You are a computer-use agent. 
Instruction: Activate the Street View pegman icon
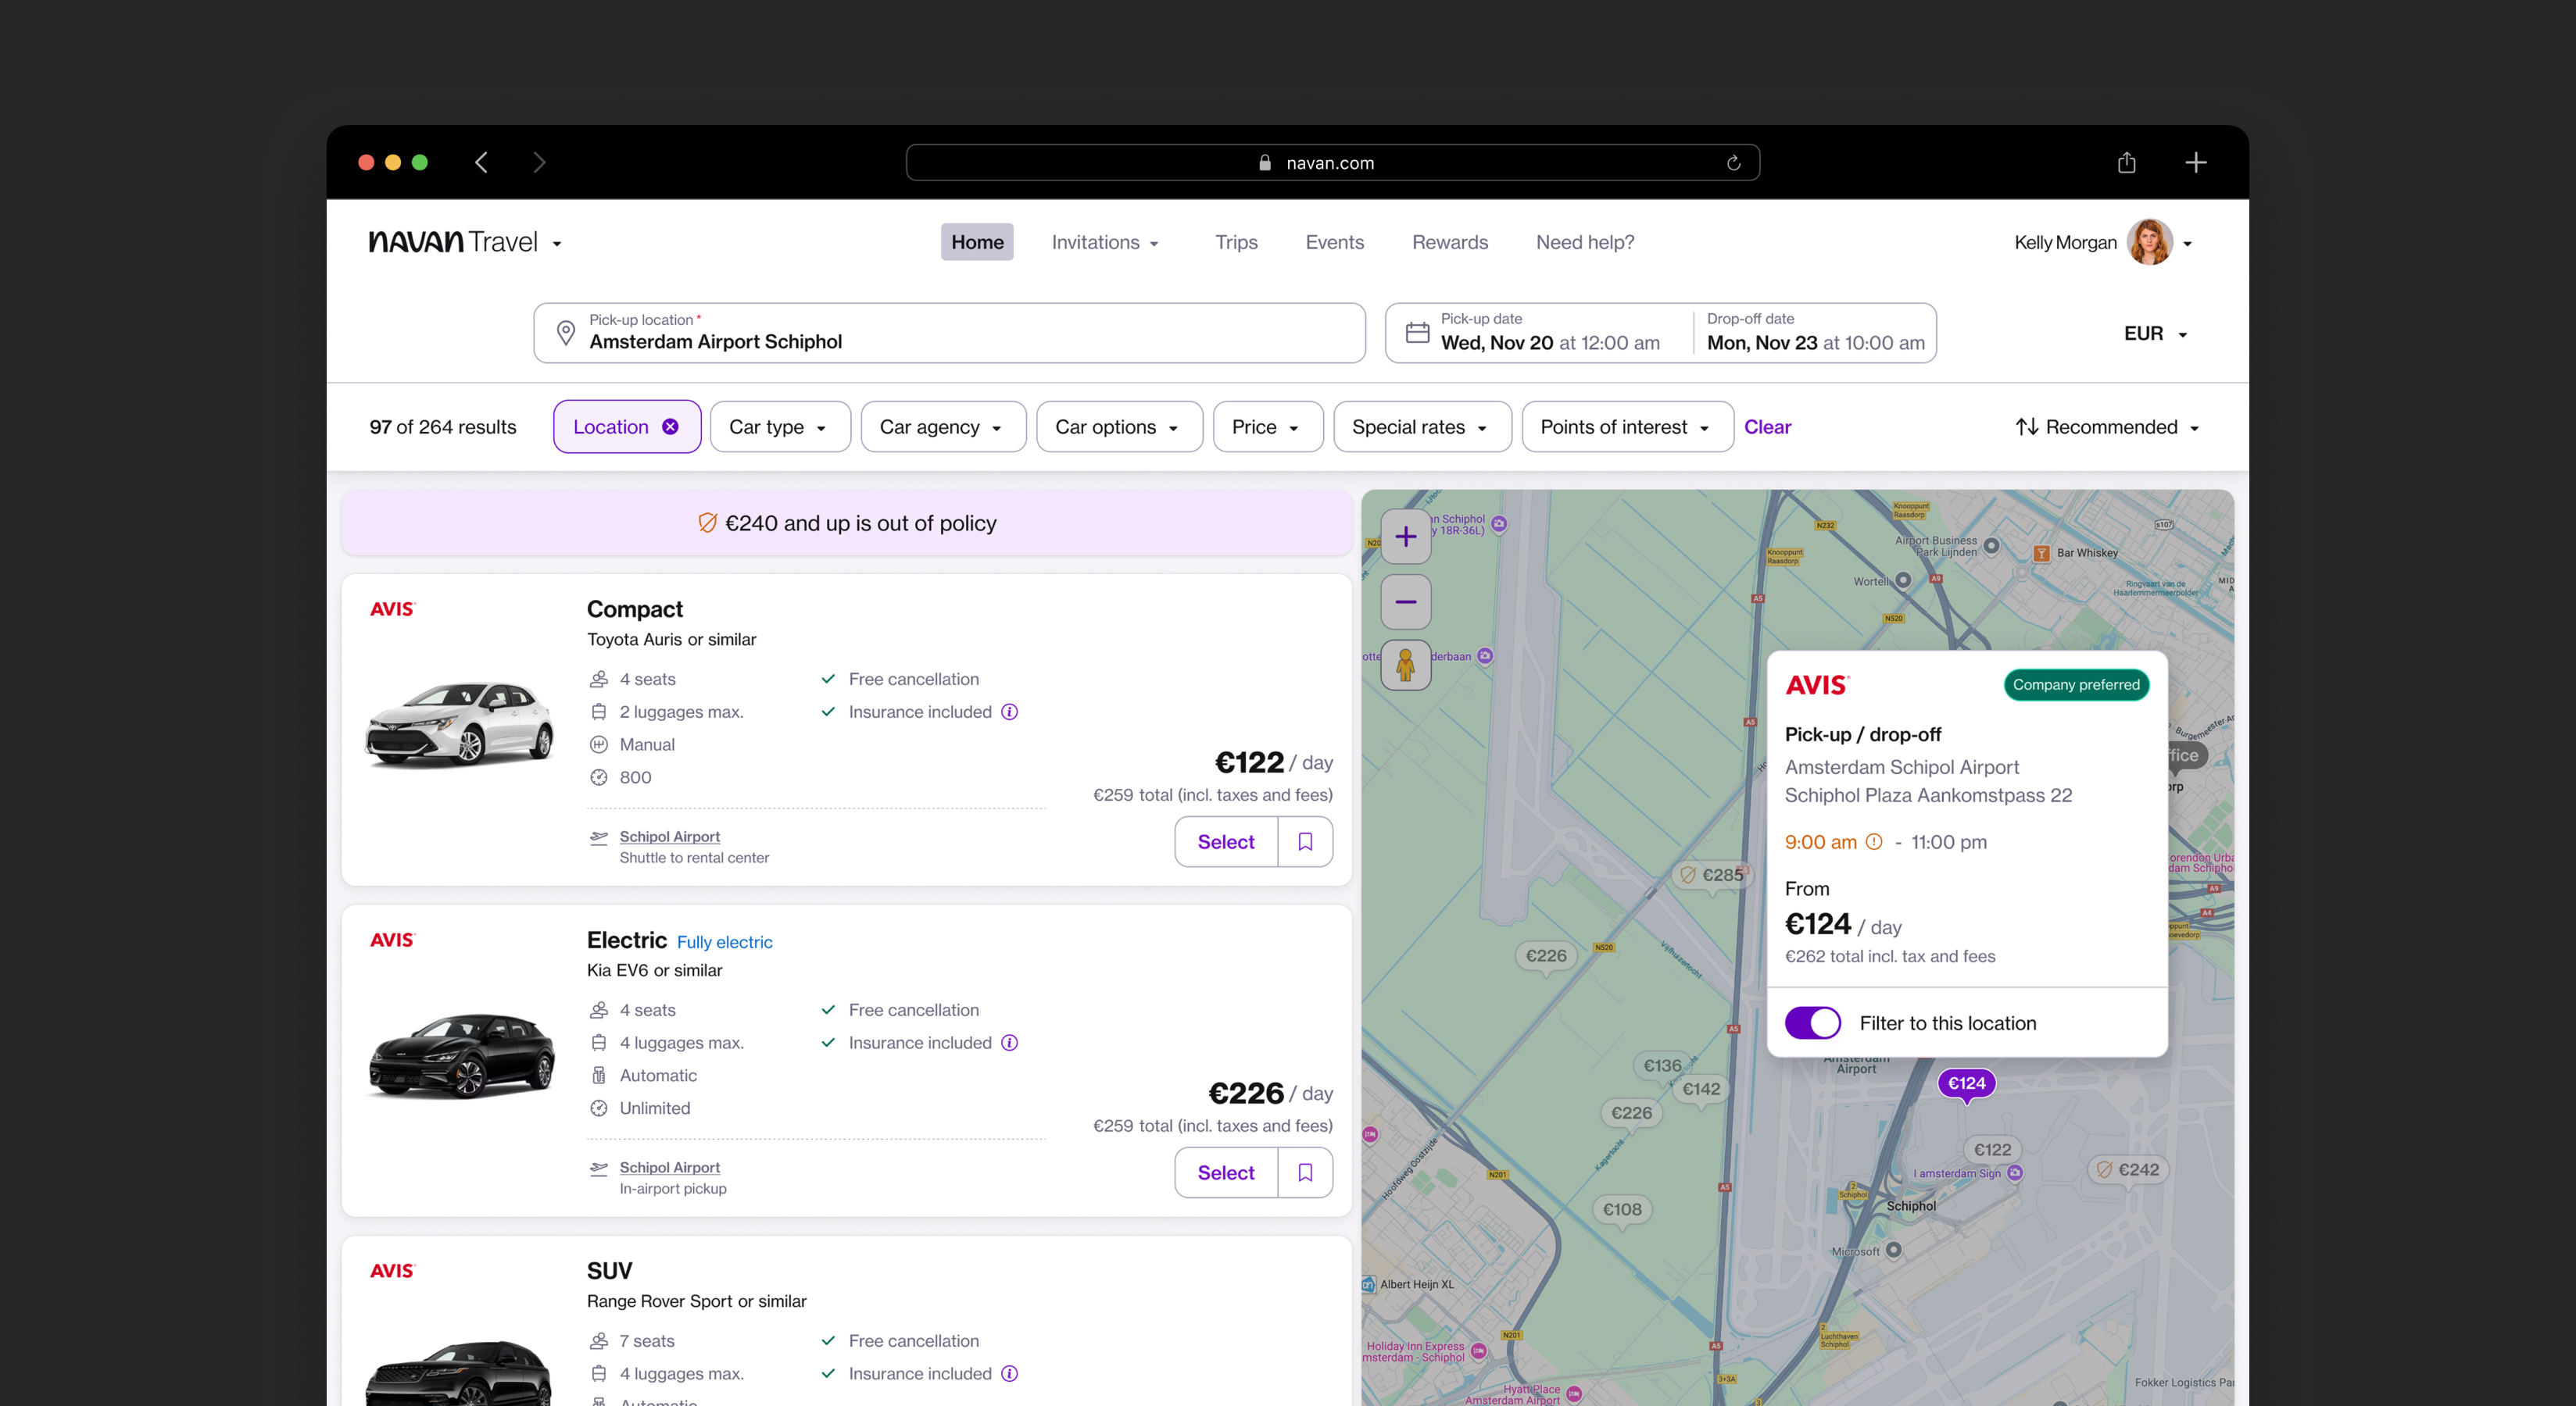1405,666
